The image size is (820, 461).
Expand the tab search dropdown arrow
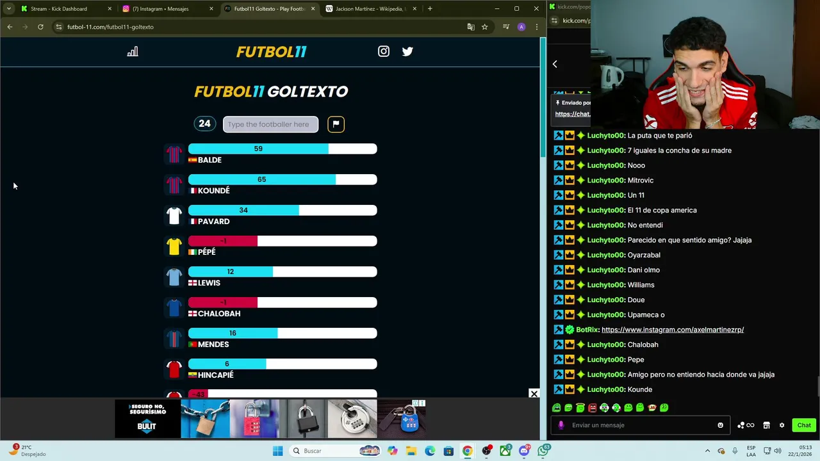(x=8, y=9)
